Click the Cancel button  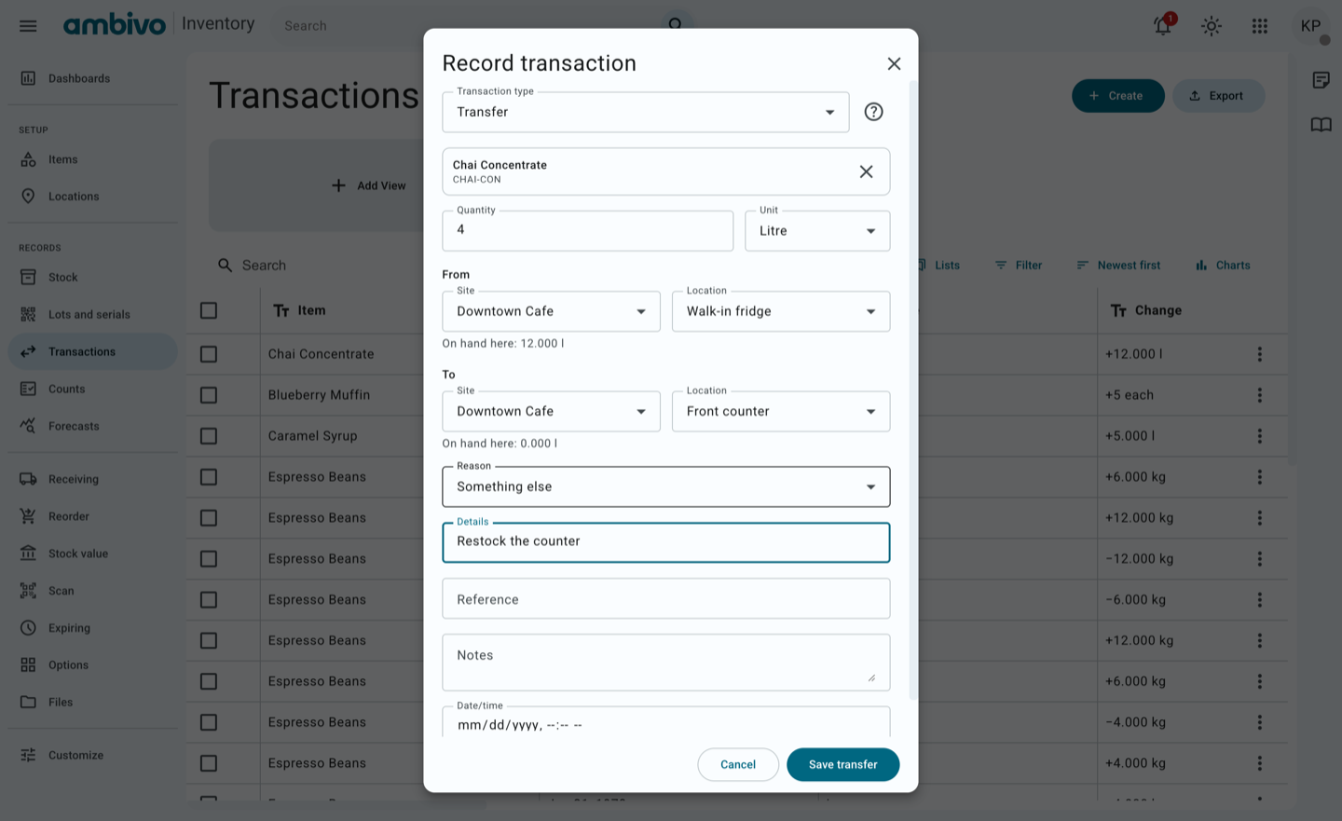click(738, 764)
